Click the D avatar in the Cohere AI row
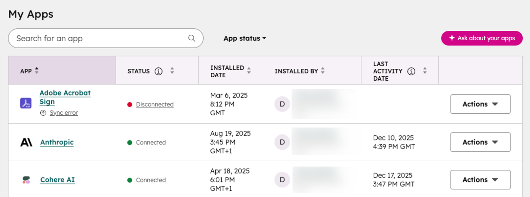Image resolution: width=530 pixels, height=197 pixels. pyautogui.click(x=282, y=179)
